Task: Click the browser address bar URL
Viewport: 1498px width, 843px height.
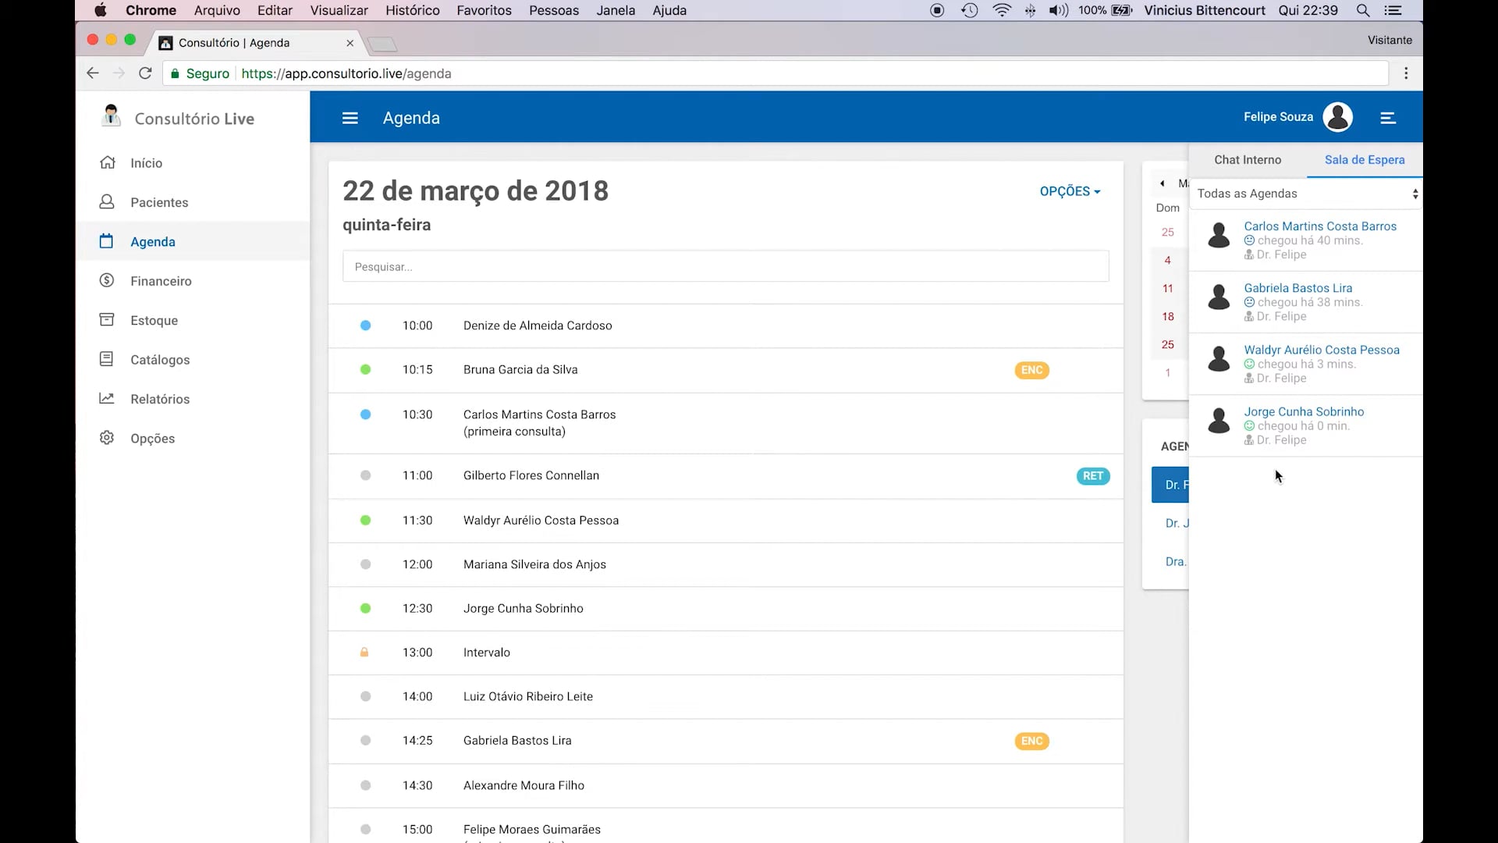Action: point(346,73)
